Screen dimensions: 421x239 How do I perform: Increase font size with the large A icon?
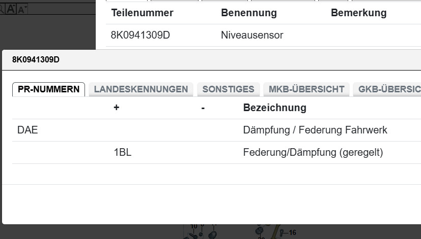click(x=11, y=9)
